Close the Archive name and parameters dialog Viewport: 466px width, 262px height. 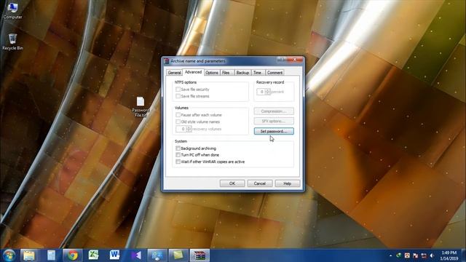point(295,60)
